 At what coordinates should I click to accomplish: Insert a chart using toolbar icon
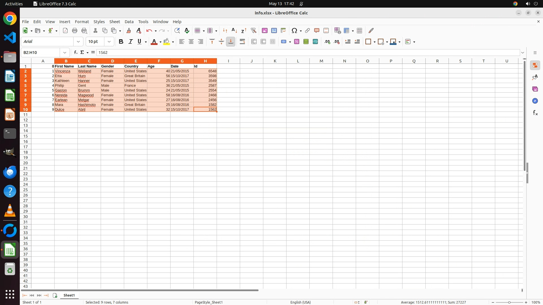274,30
